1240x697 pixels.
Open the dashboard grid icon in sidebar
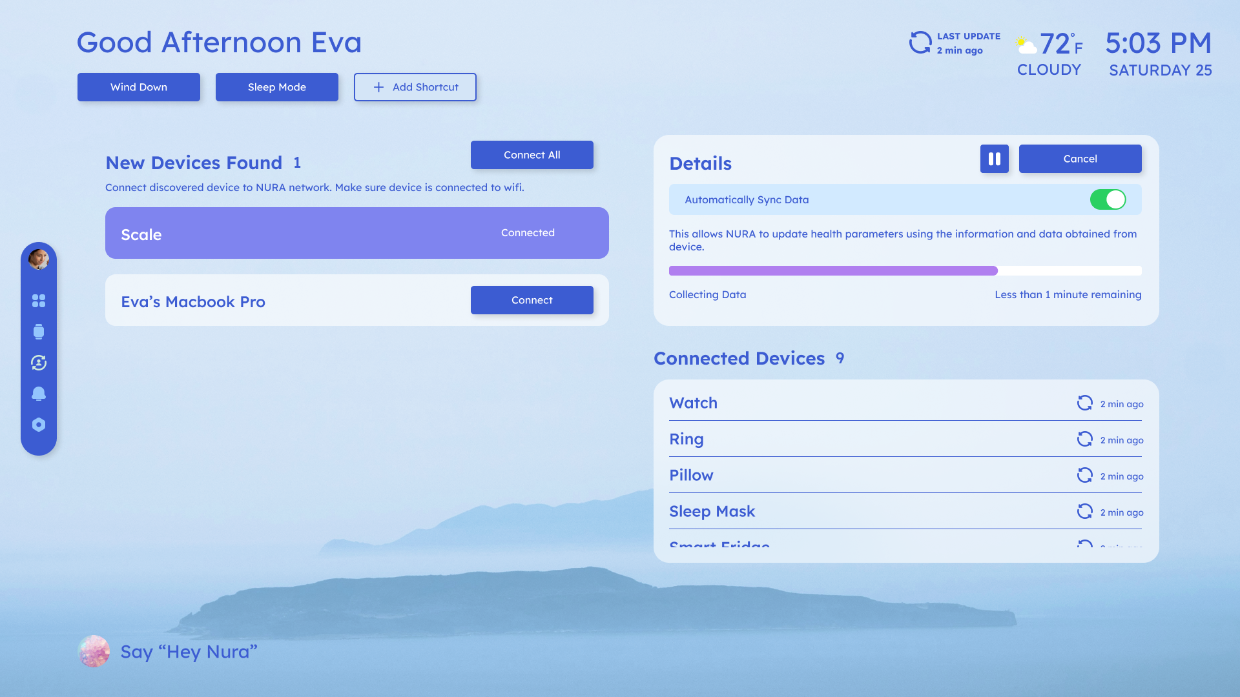[x=39, y=301]
